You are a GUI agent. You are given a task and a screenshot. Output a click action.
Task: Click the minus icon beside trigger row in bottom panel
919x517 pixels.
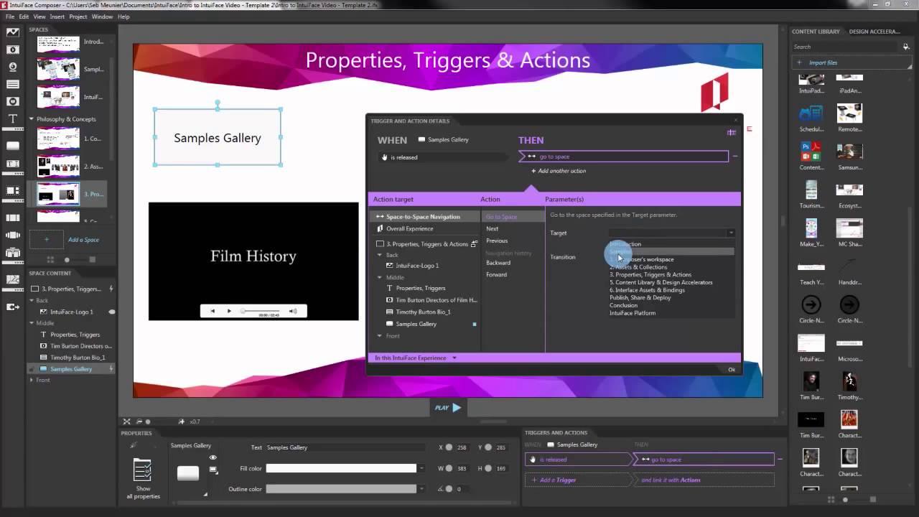780,459
